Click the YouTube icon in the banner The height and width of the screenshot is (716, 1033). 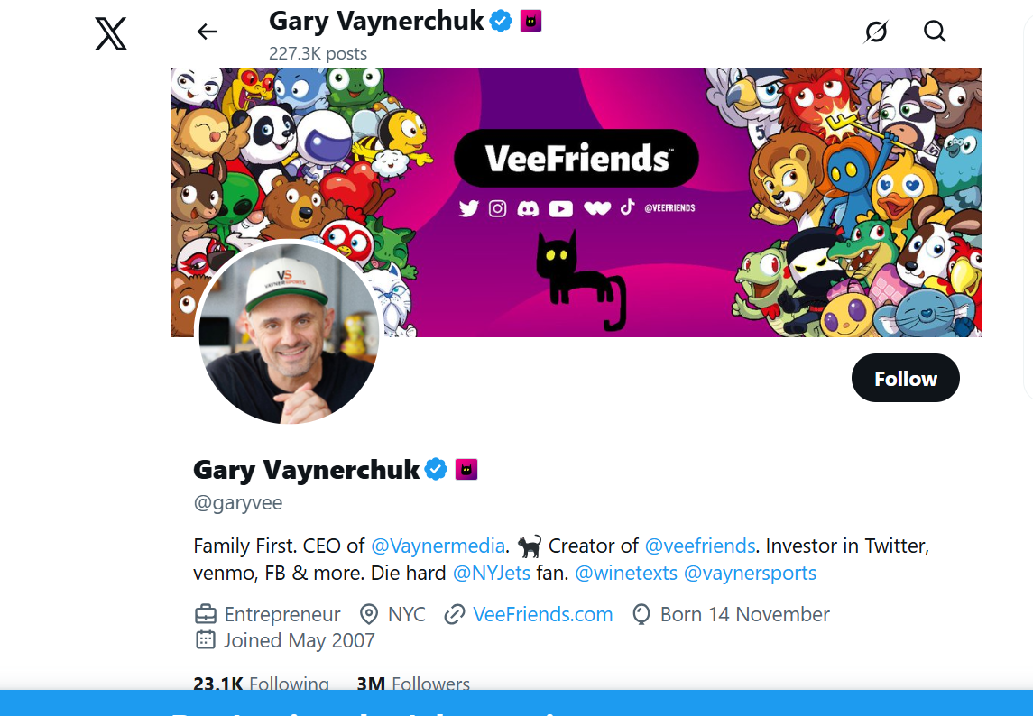tap(561, 207)
